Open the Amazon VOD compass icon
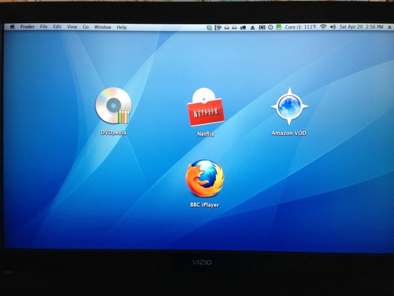Image resolution: width=394 pixels, height=296 pixels. (290, 106)
